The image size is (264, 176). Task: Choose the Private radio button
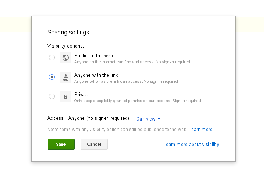pyautogui.click(x=52, y=97)
